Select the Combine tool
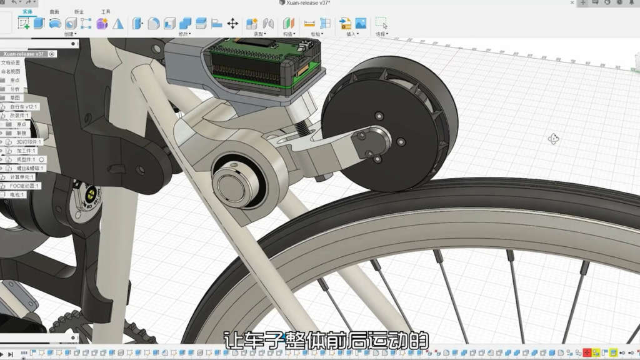Screen dimensions: 640x360 [x=185, y=23]
